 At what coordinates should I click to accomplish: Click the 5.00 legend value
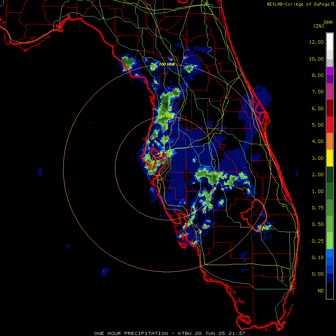click(x=318, y=125)
